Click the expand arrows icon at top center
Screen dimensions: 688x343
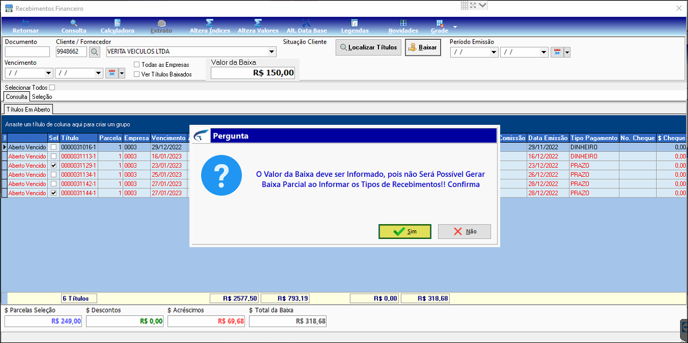coord(473,5)
